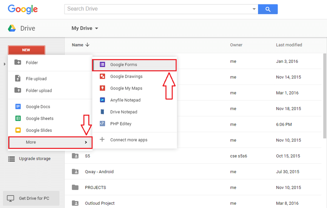Click the new Folder icon
327x208 pixels.
pyautogui.click(x=18, y=62)
